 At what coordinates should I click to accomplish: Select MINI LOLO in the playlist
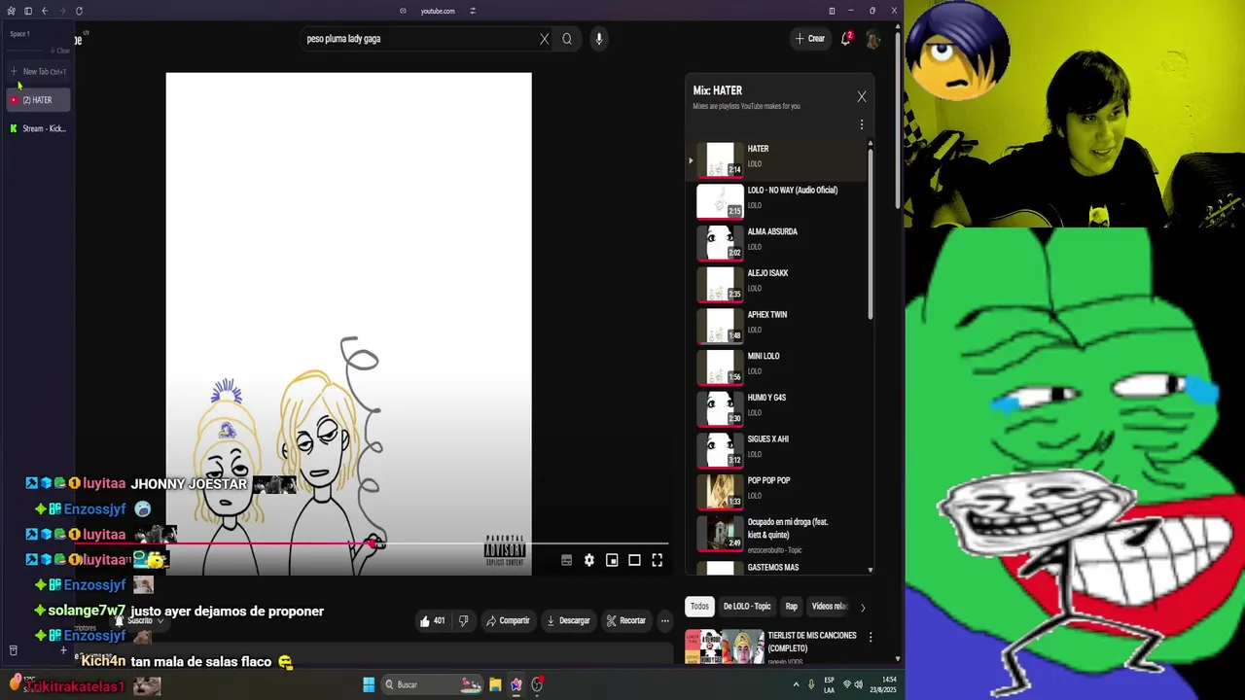tap(778, 367)
